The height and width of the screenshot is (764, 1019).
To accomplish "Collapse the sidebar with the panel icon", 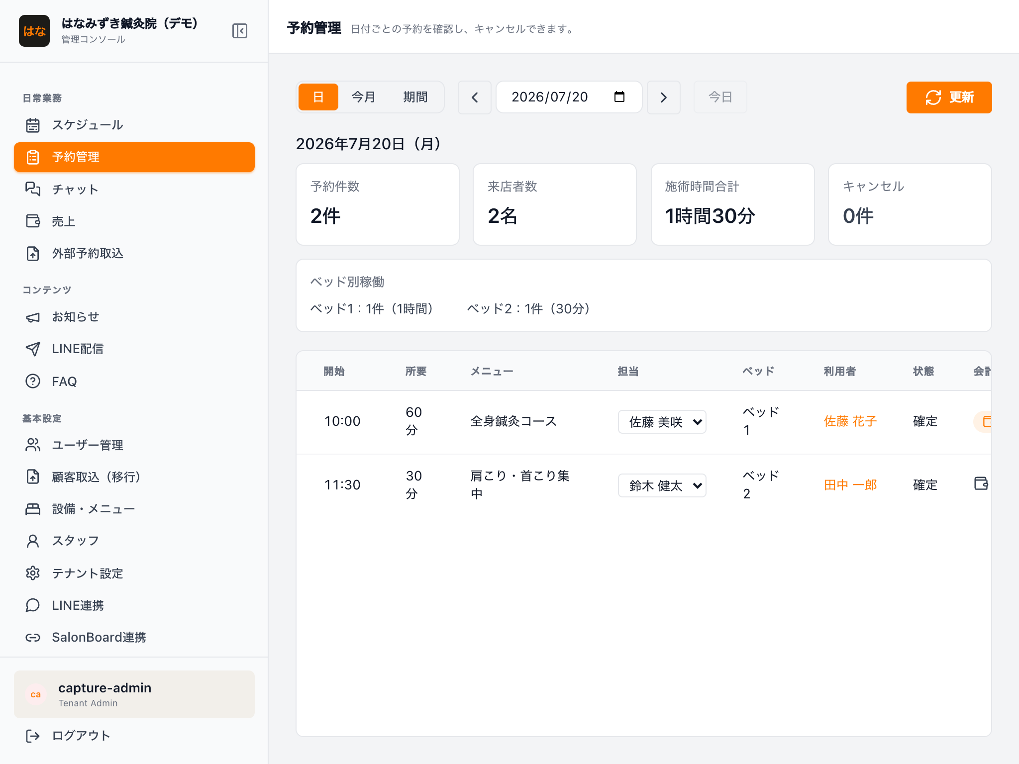I will [x=240, y=31].
